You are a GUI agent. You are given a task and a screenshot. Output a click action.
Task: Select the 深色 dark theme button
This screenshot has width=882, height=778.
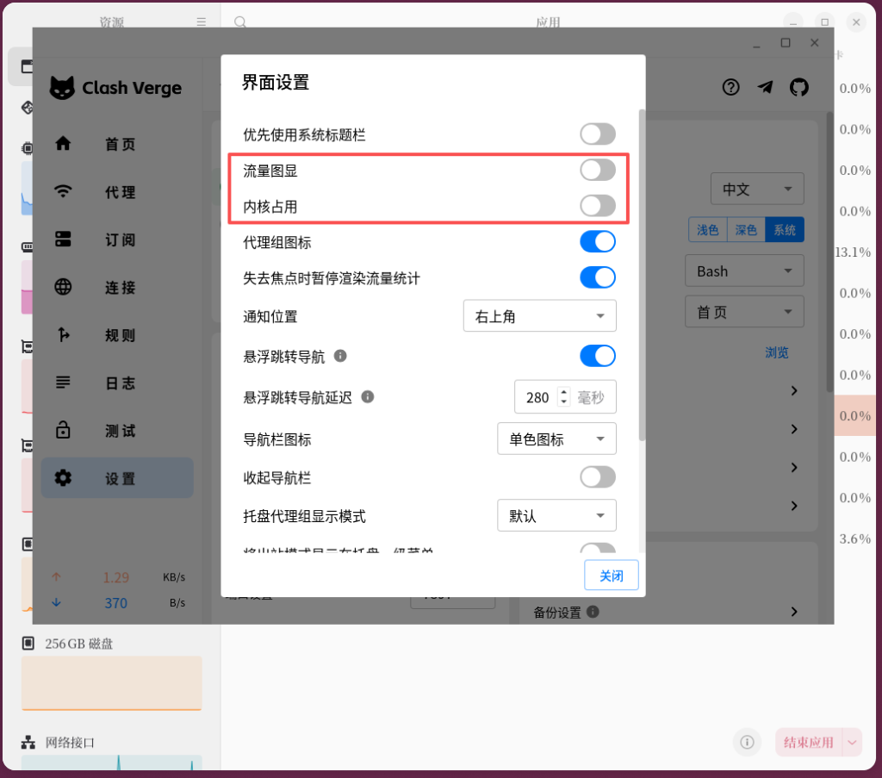746,229
